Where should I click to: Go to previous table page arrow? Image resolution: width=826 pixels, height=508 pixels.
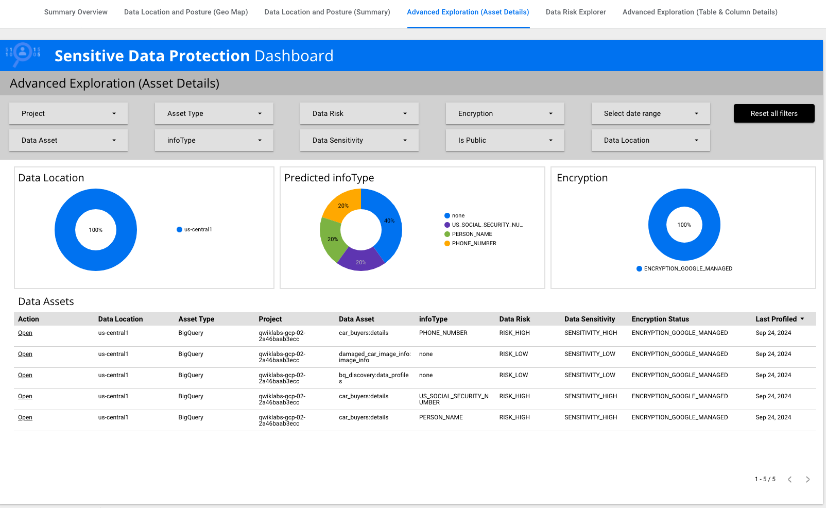(789, 479)
